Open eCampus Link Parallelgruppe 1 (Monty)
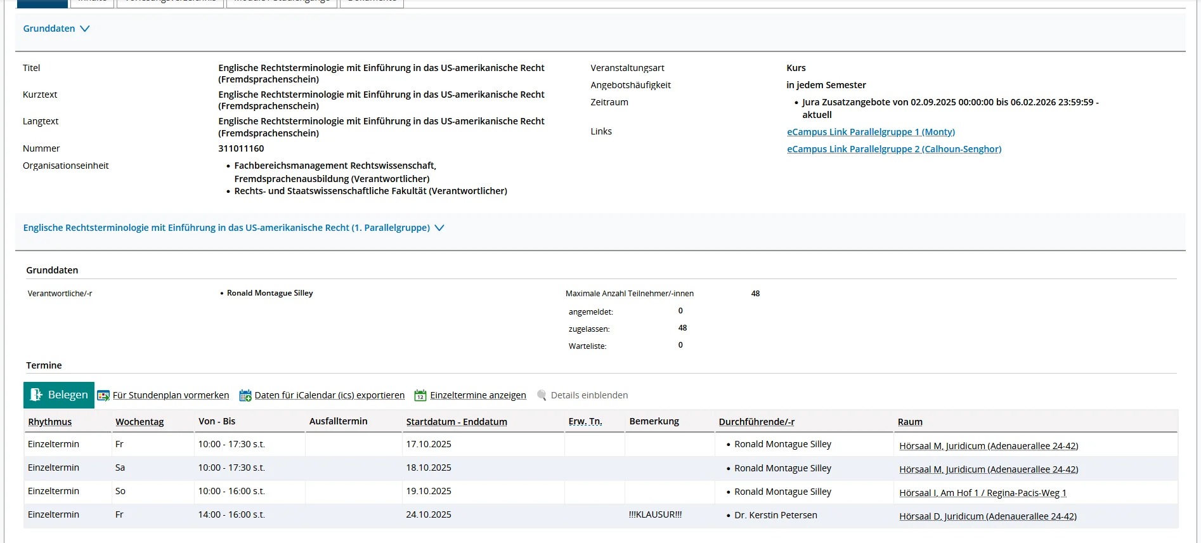 point(871,132)
